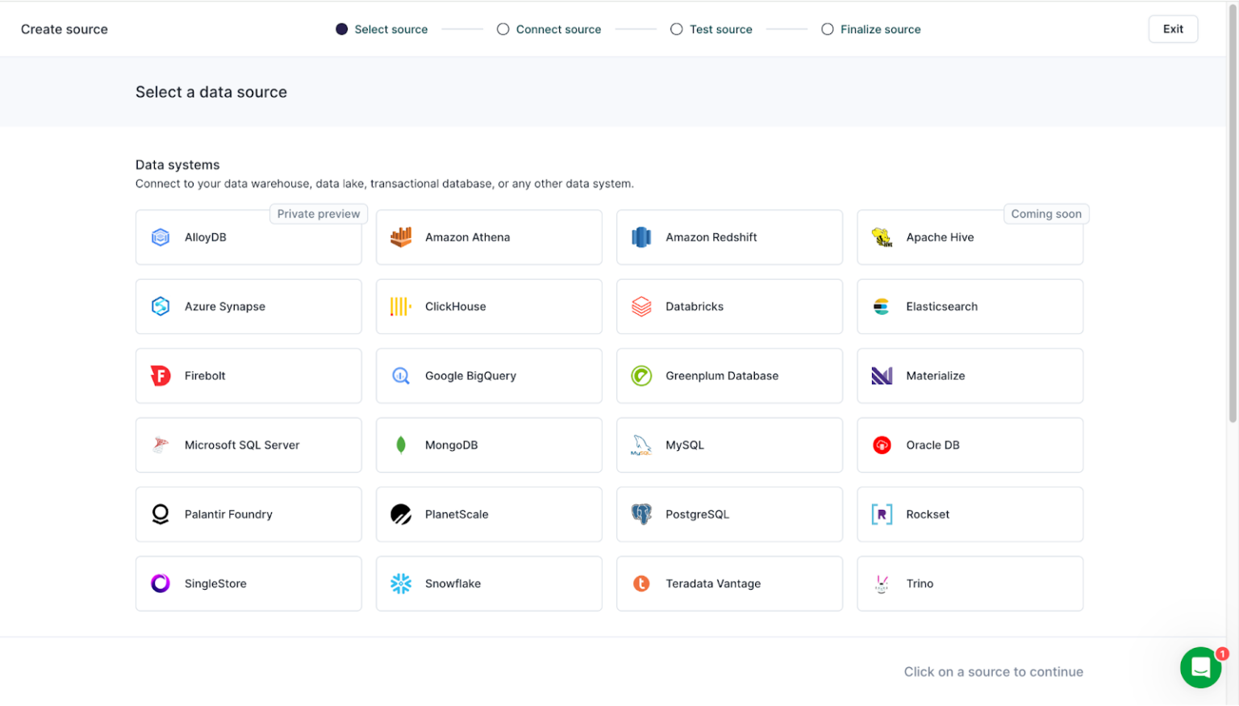Exit the create source wizard

coord(1173,29)
